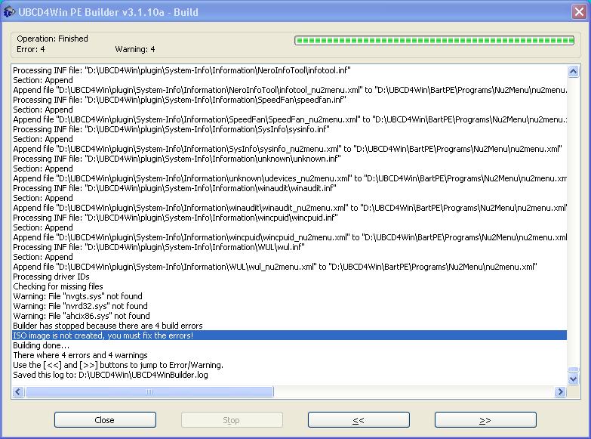The image size is (591, 439).
Task: Select Append file line for sysinfo_nu2menu.xml
Action: [290, 149]
